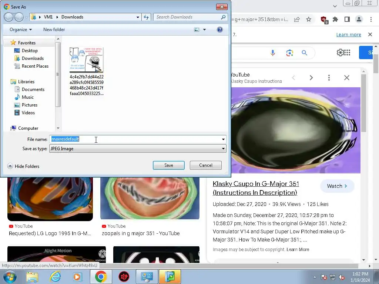The height and width of the screenshot is (284, 379).
Task: Open Pictures library in navigation pane
Action: (30, 105)
